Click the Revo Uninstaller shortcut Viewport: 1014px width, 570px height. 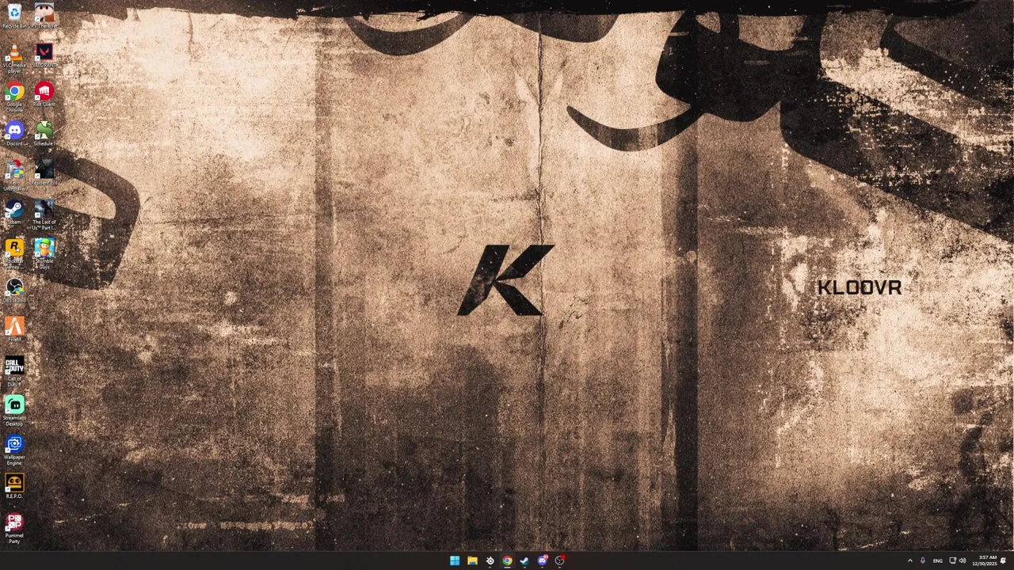coord(14,177)
